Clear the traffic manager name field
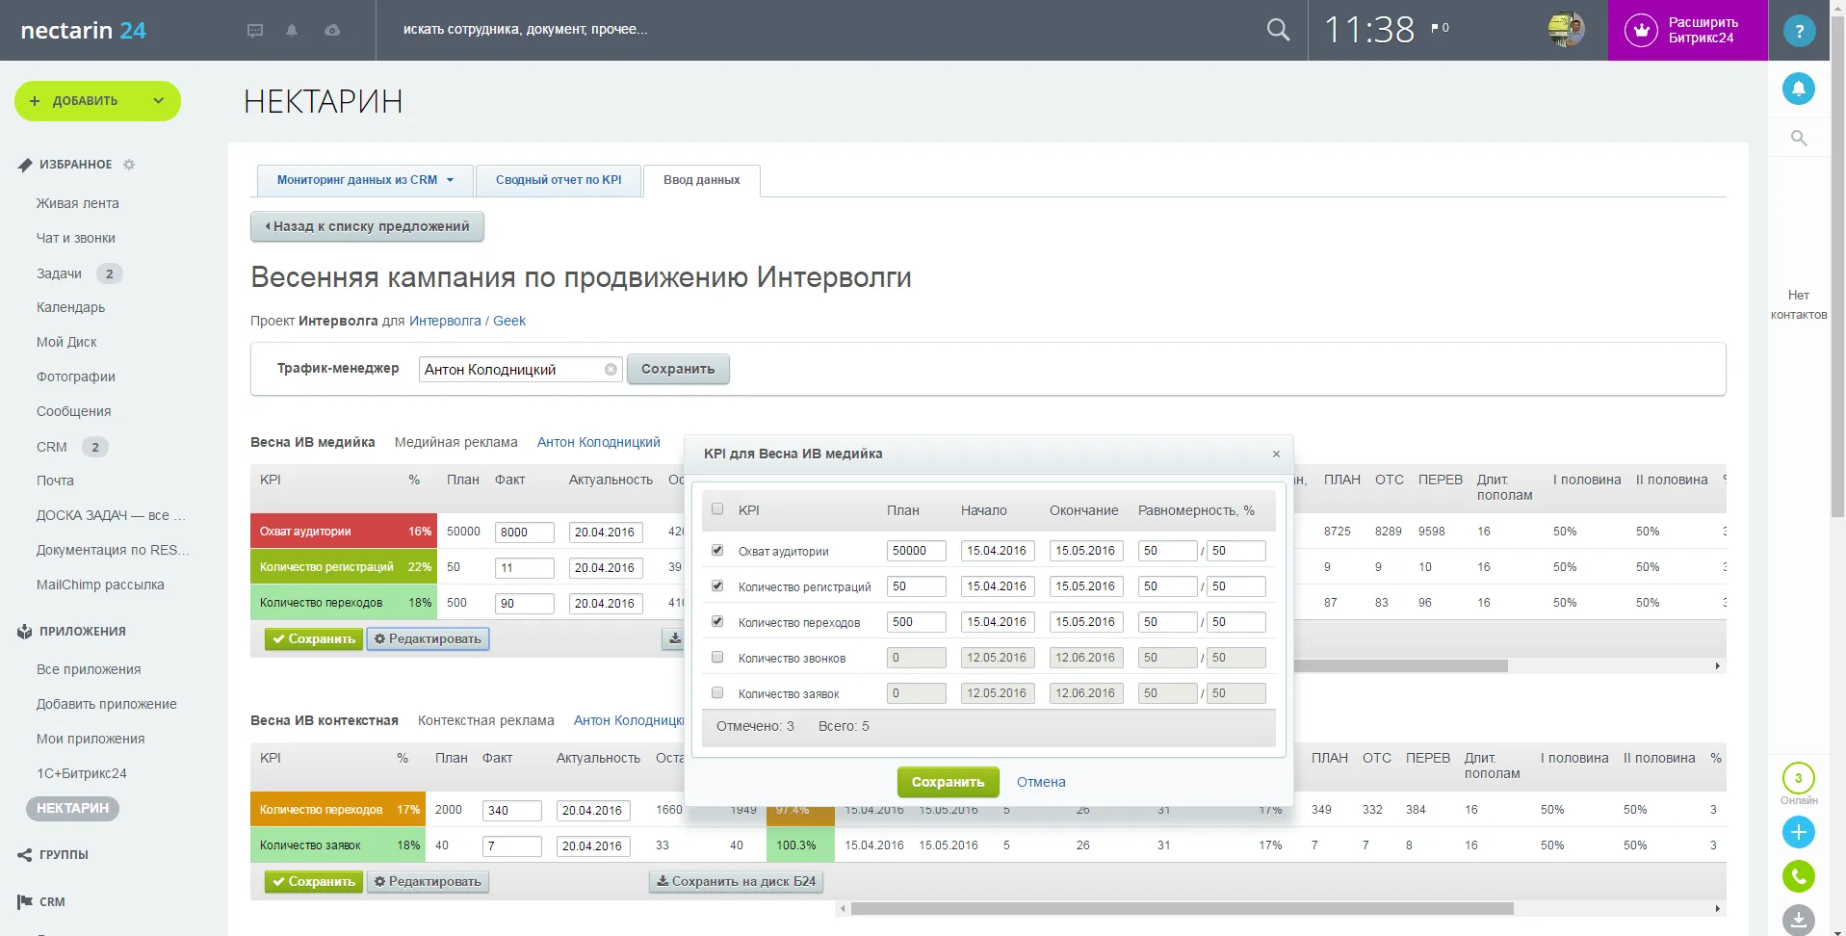The width and height of the screenshot is (1846, 936). click(611, 370)
